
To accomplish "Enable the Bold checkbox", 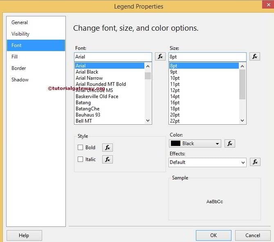I will pos(81,148).
